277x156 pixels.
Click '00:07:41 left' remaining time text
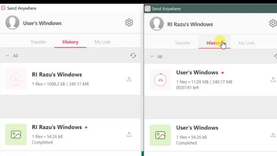click(187, 88)
